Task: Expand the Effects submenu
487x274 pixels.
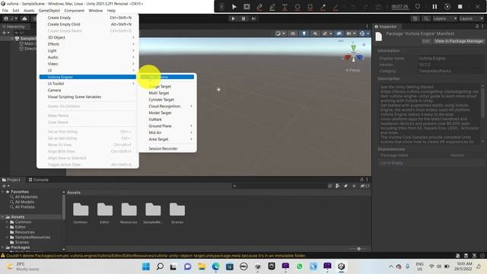Action: (88, 44)
